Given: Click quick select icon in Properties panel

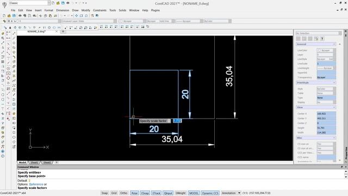Looking at the screenshot, I should point(316,39).
